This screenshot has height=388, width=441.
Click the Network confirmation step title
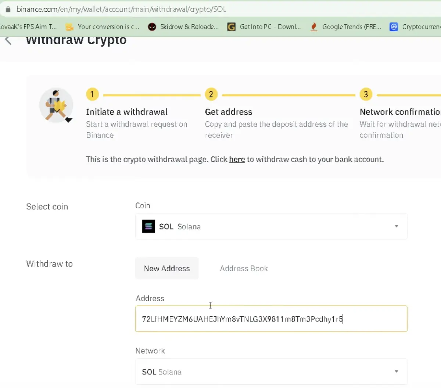(400, 112)
